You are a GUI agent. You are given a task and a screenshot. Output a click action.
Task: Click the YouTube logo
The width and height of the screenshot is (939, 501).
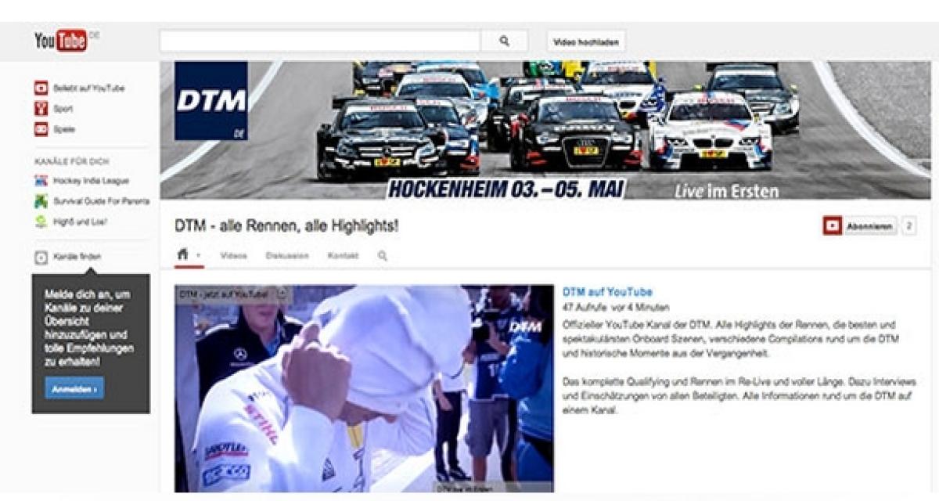(61, 41)
